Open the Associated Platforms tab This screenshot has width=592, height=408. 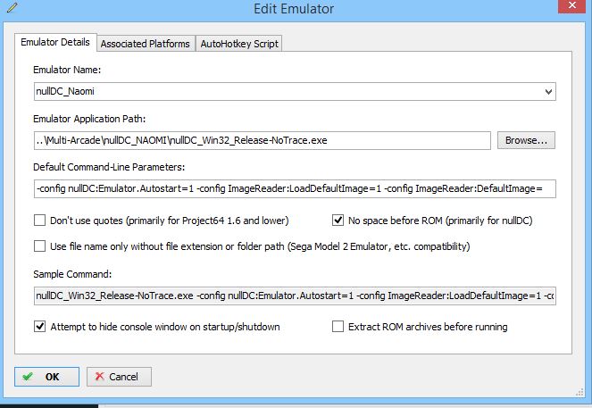pyautogui.click(x=145, y=44)
